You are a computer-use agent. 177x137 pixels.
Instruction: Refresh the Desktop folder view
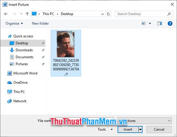[109, 14]
